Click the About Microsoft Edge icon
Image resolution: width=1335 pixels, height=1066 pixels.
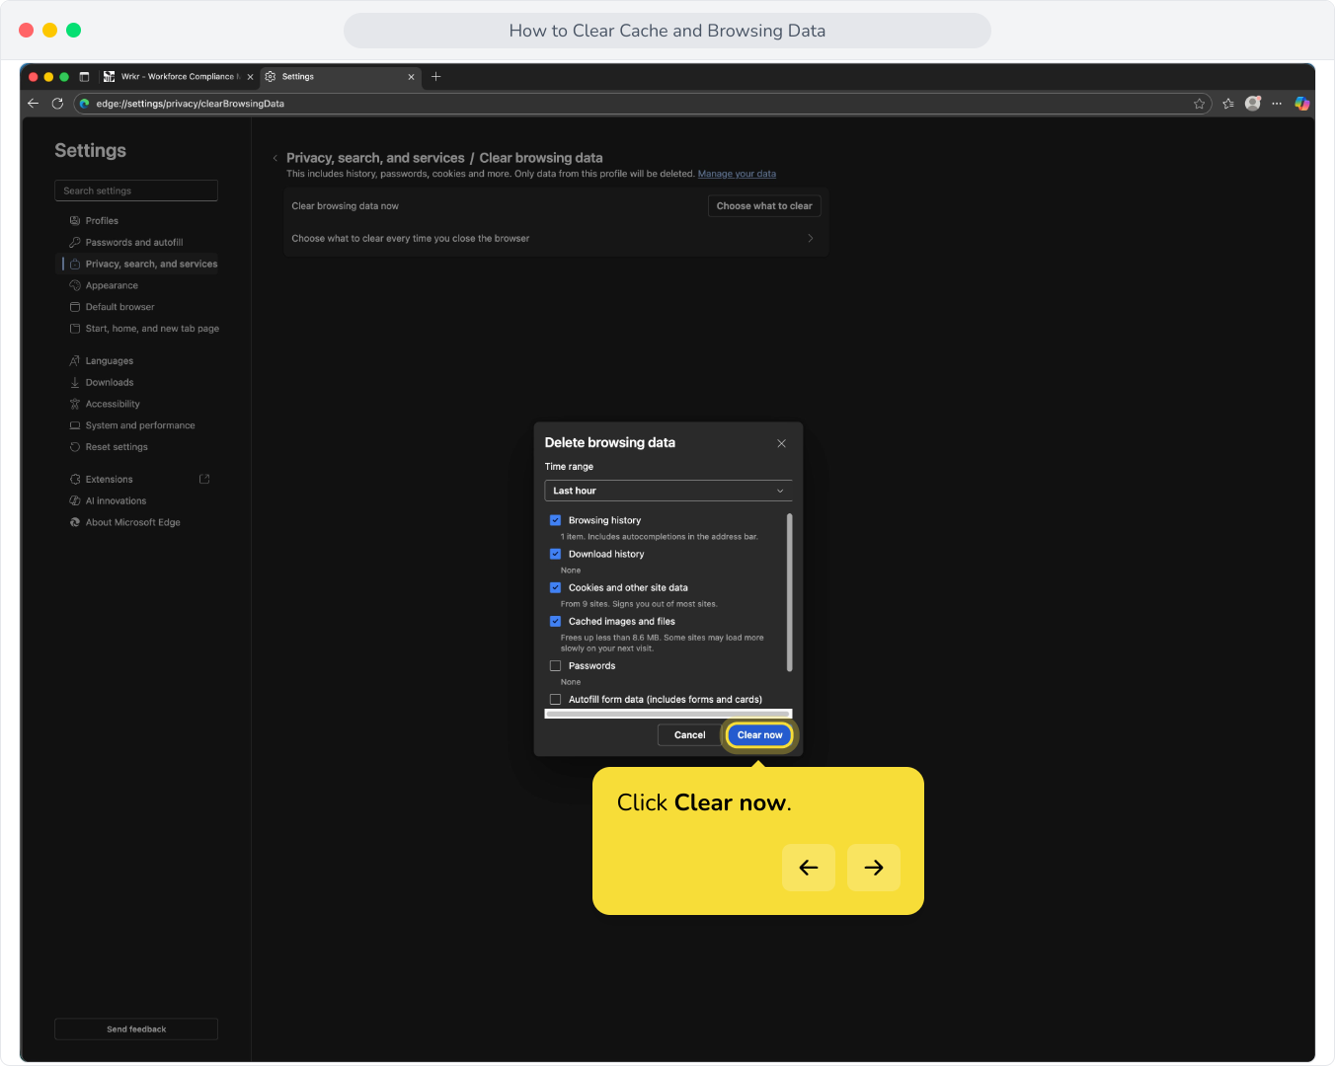click(x=75, y=522)
